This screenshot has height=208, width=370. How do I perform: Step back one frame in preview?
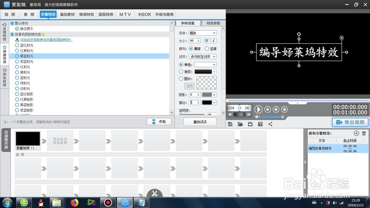pyautogui.click(x=276, y=109)
